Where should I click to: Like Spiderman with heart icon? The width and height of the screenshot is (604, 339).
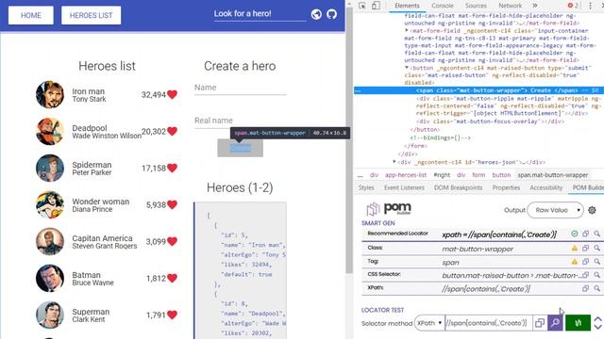pos(172,168)
